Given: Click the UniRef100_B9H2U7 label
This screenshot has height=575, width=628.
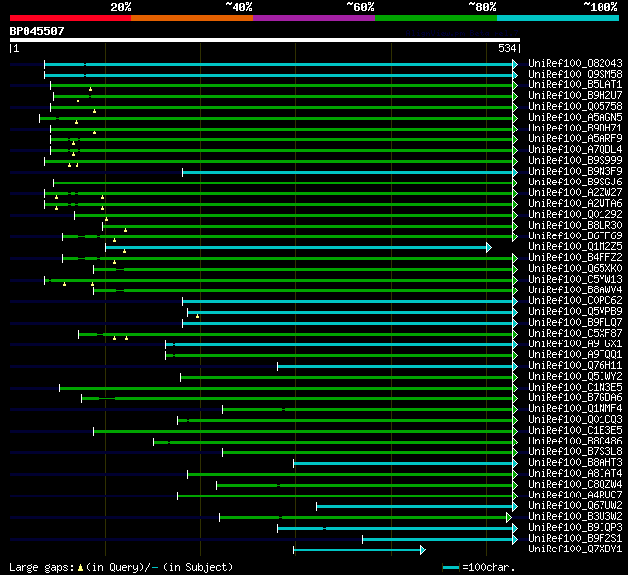Looking at the screenshot, I should 575,96.
